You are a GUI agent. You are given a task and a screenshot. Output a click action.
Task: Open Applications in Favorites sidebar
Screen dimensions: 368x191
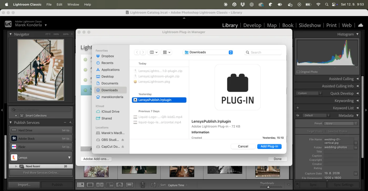[110, 70]
